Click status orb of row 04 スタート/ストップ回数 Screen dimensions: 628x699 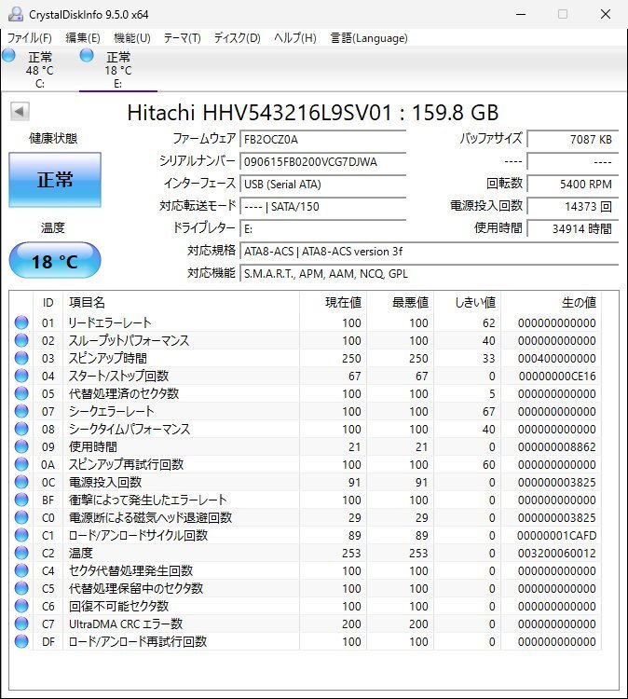point(21,376)
